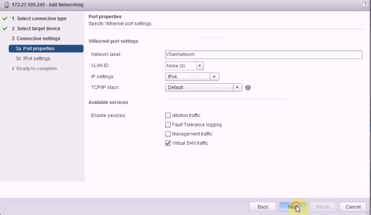Click the TCP/IP stack info icon
This screenshot has width=371, height=215.
248,88
